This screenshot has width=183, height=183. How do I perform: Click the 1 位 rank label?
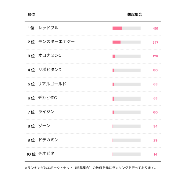[31, 28]
